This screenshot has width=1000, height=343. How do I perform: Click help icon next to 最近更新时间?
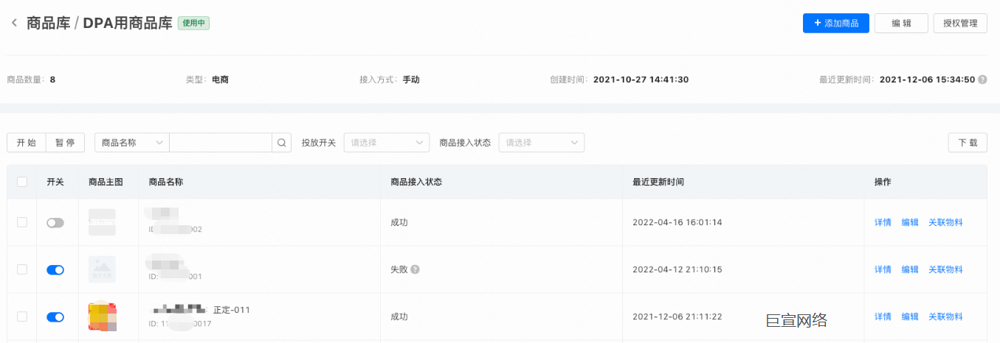pos(982,79)
